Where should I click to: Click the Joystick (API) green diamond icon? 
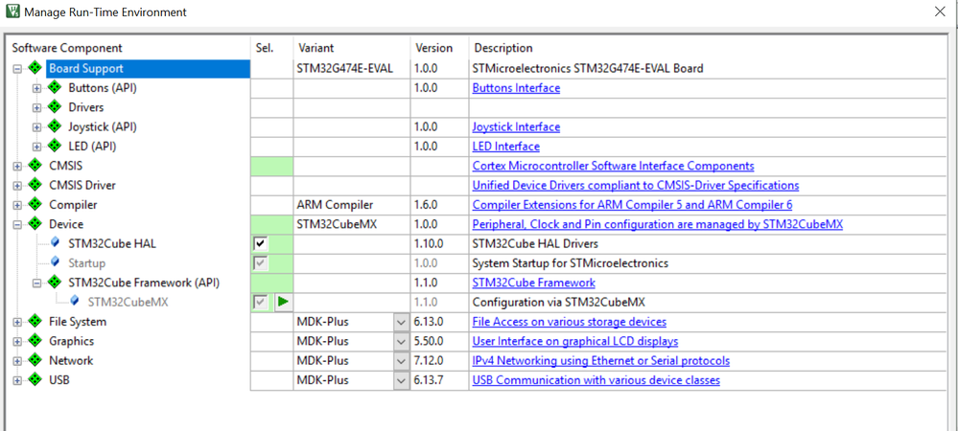[x=55, y=127]
